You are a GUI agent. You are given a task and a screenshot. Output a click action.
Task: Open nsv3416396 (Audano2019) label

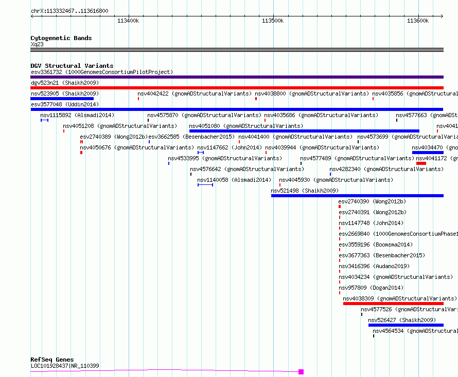(x=375, y=266)
